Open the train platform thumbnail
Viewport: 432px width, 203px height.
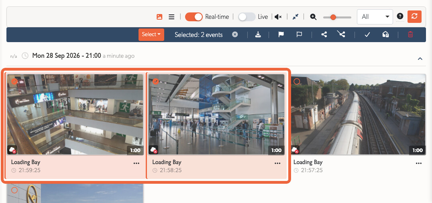click(358, 114)
